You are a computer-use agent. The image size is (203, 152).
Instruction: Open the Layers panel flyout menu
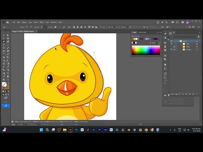click(x=200, y=32)
